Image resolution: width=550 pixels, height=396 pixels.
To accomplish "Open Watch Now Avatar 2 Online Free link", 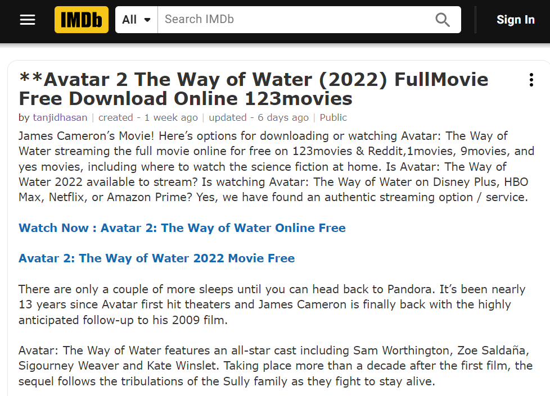I will (x=182, y=228).
